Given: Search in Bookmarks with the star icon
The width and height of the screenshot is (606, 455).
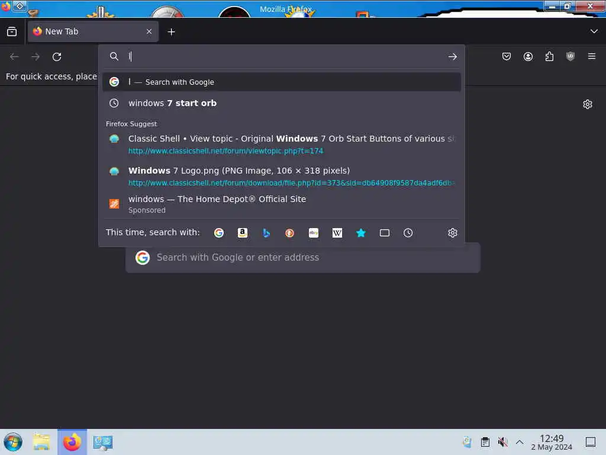Looking at the screenshot, I should click(x=360, y=233).
